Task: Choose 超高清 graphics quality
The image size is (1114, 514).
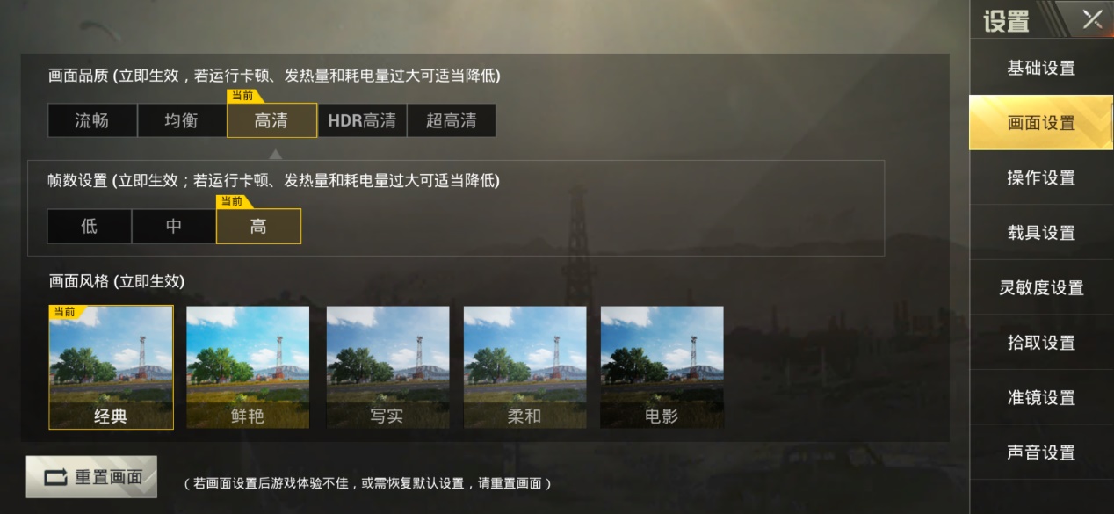Action: (x=452, y=120)
